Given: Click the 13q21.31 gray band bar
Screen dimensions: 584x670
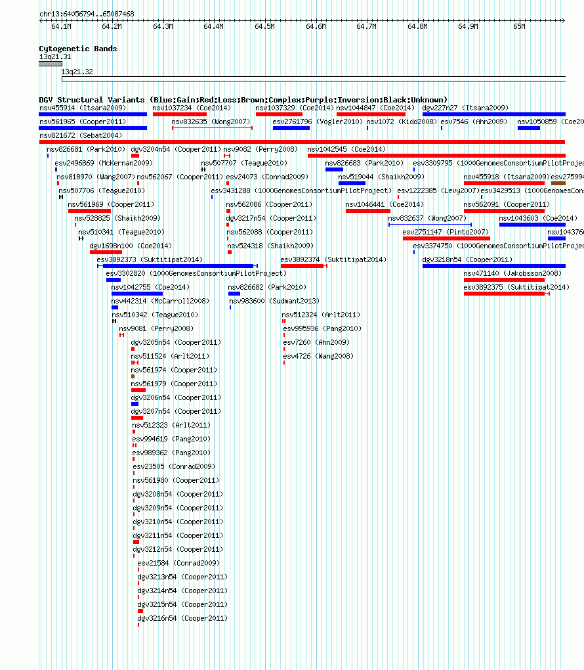Looking at the screenshot, I should (x=51, y=64).
